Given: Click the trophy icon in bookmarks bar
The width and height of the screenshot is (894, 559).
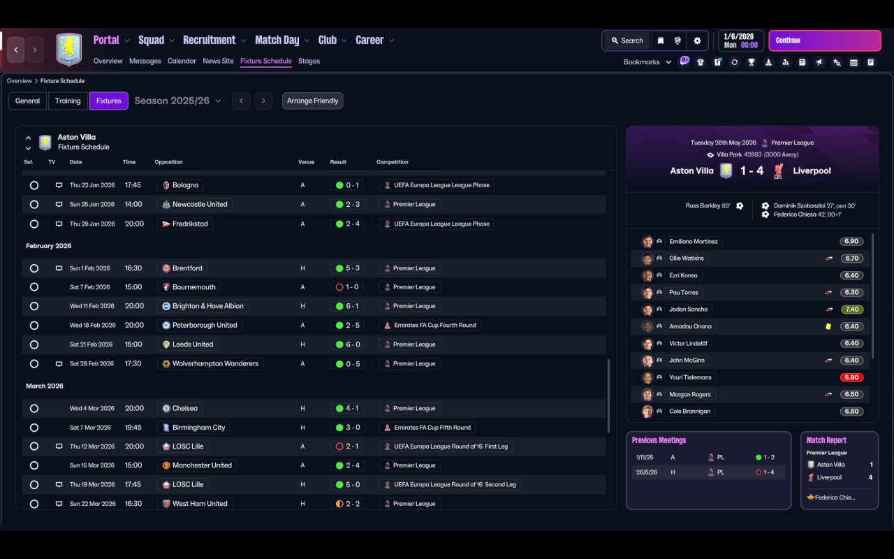Looking at the screenshot, I should point(752,62).
